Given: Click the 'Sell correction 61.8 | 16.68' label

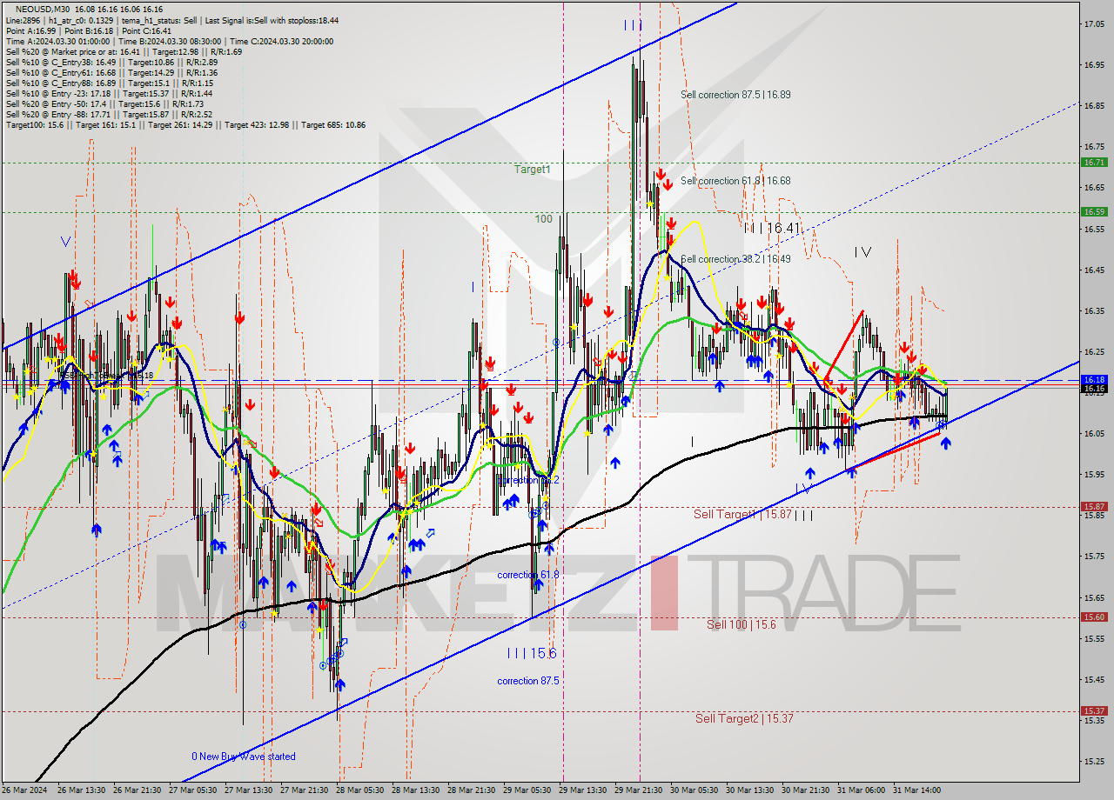Looking at the screenshot, I should (x=735, y=181).
